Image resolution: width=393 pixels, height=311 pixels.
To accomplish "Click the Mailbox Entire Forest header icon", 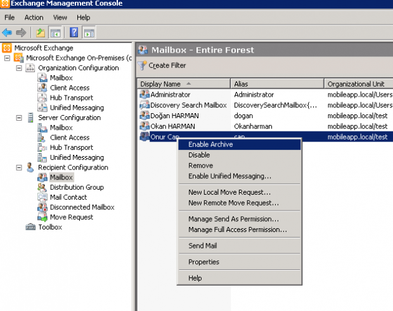I will point(143,50).
